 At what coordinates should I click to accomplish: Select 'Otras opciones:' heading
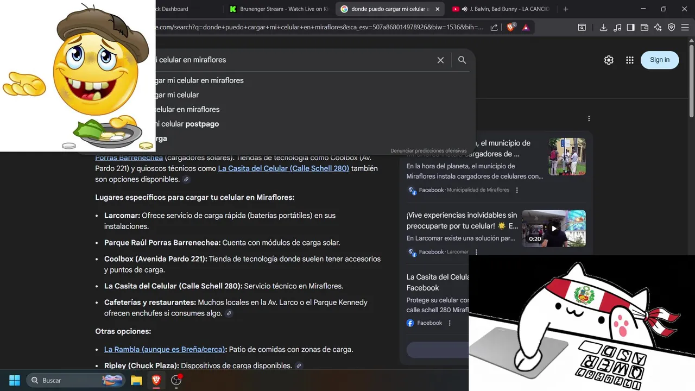tap(123, 331)
